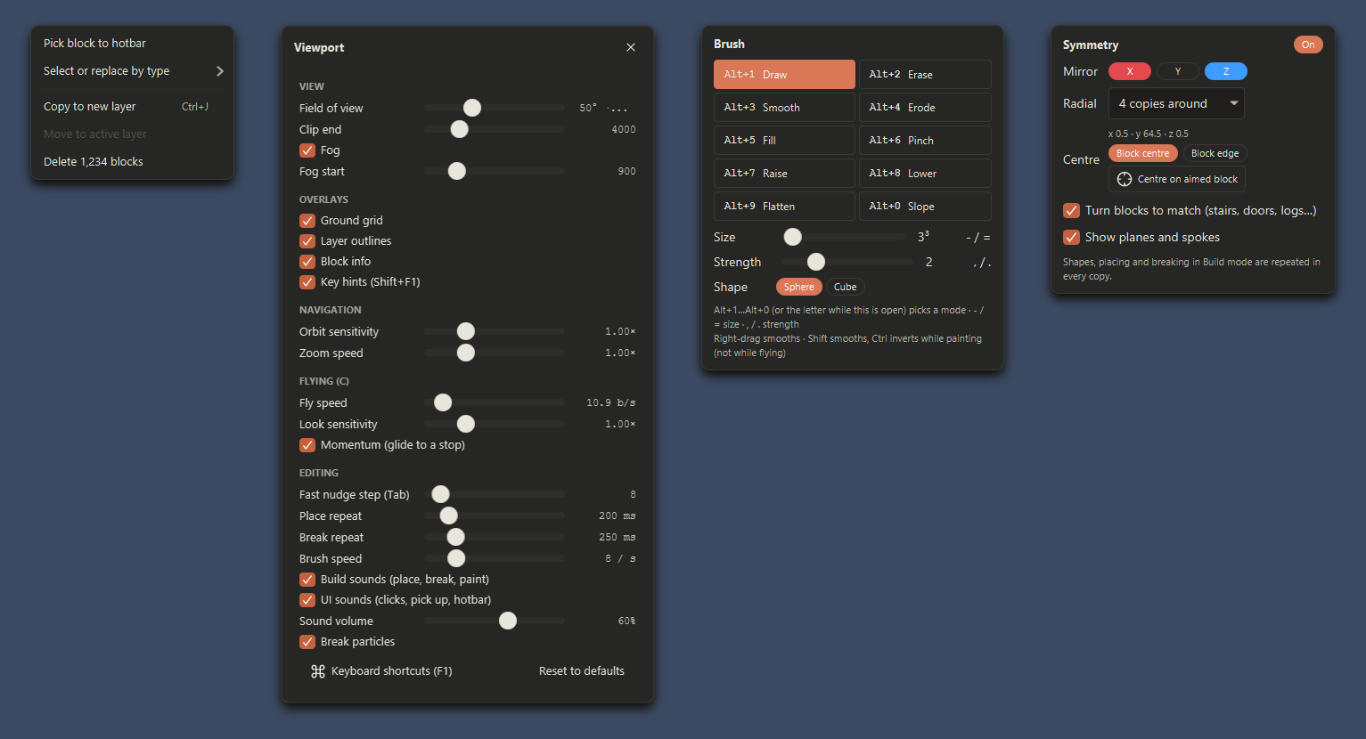Open the Select or replace by type submenu arrow
The height and width of the screenshot is (739, 1366).
click(x=220, y=71)
